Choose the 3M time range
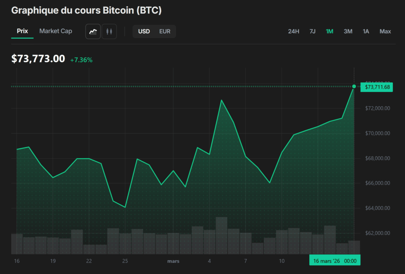This screenshot has width=405, height=274. 348,32
